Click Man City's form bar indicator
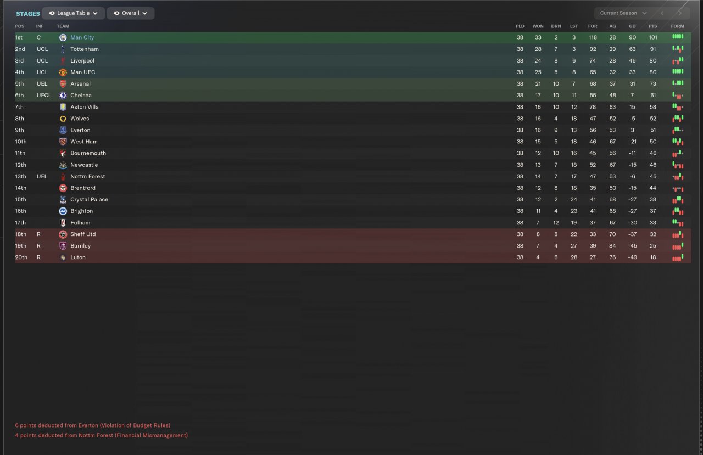Viewport: 703px width, 455px height. pos(678,37)
